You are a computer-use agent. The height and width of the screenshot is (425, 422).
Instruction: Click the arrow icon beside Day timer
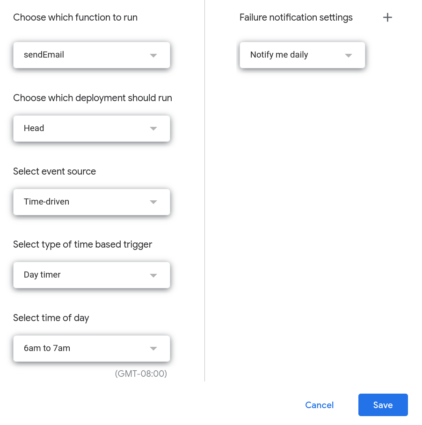coord(153,275)
